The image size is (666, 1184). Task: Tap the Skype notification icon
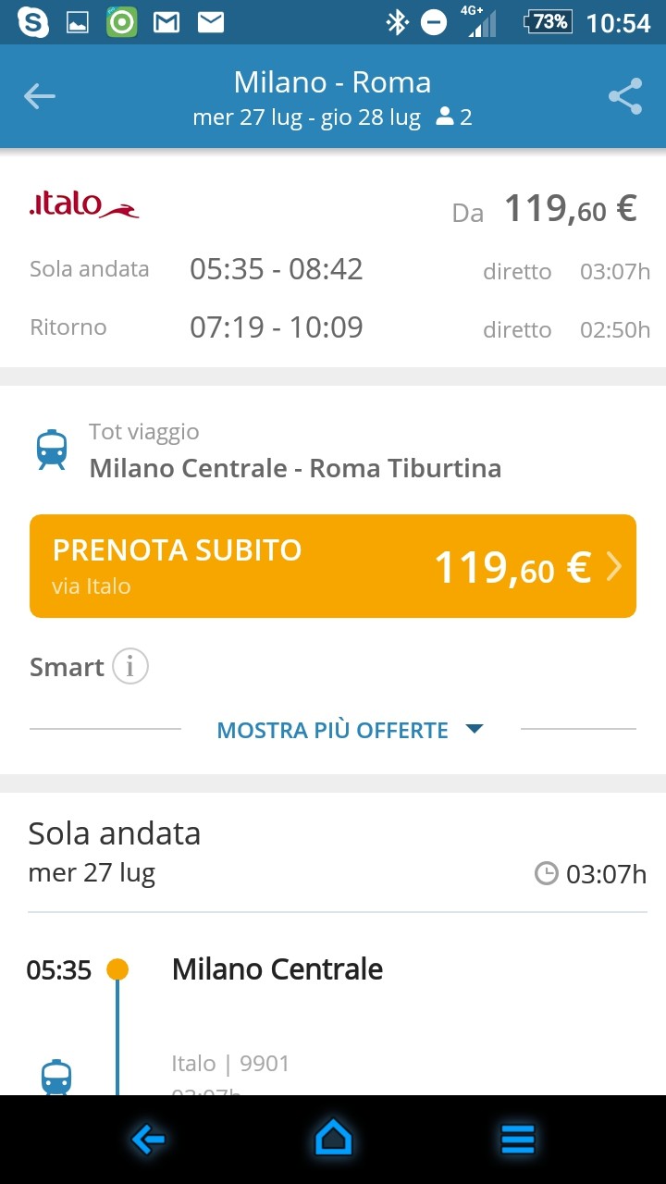pyautogui.click(x=33, y=21)
